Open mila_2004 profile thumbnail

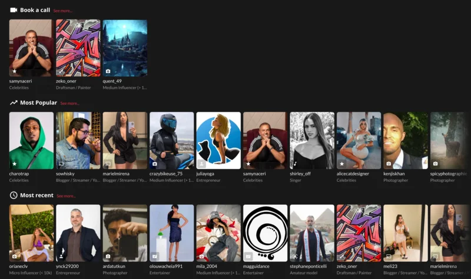(218, 233)
